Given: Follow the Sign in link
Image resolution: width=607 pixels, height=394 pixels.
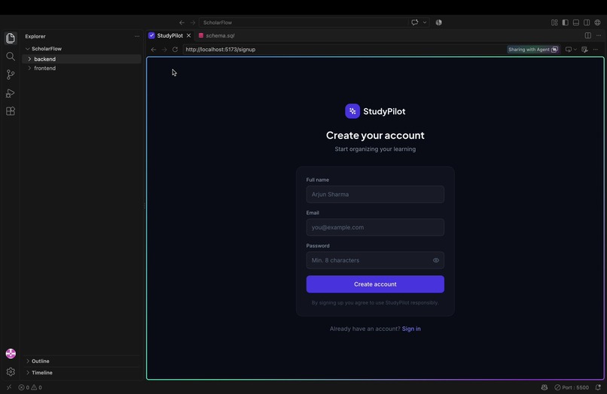Looking at the screenshot, I should click(411, 329).
